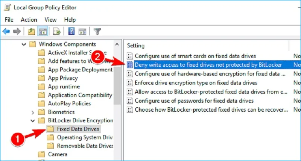Image resolution: width=301 pixels, height=161 pixels.
Task: Select Biometrics tree item
Action: (x=61, y=112)
